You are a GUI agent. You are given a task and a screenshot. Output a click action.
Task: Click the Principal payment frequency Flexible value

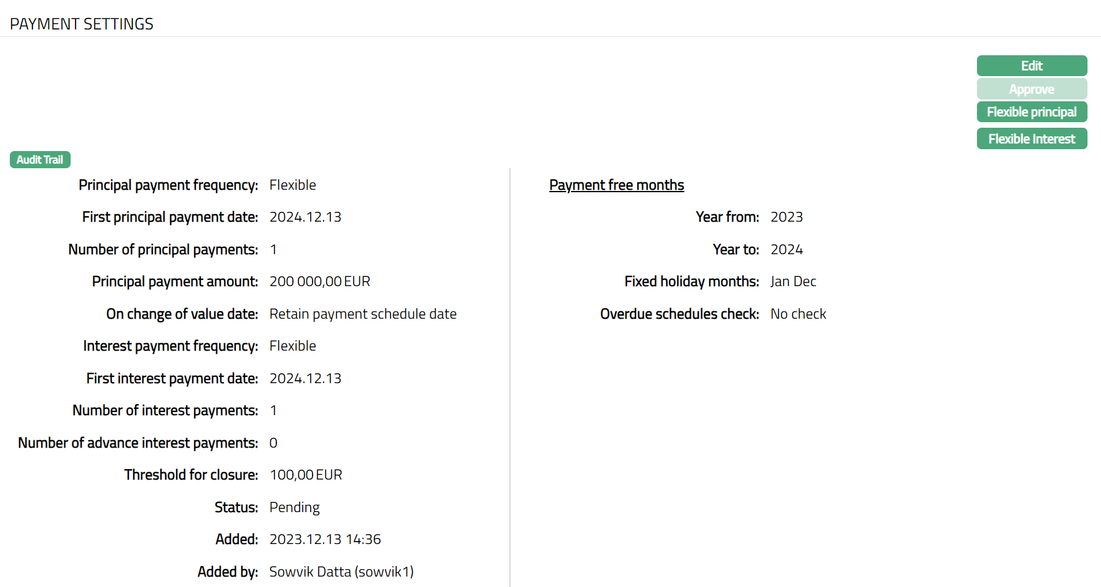292,185
